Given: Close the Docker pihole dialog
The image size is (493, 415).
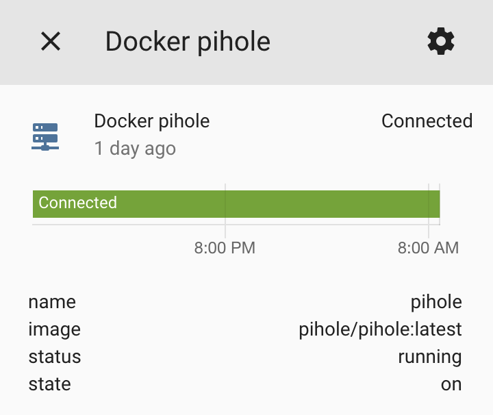Looking at the screenshot, I should click(x=51, y=42).
